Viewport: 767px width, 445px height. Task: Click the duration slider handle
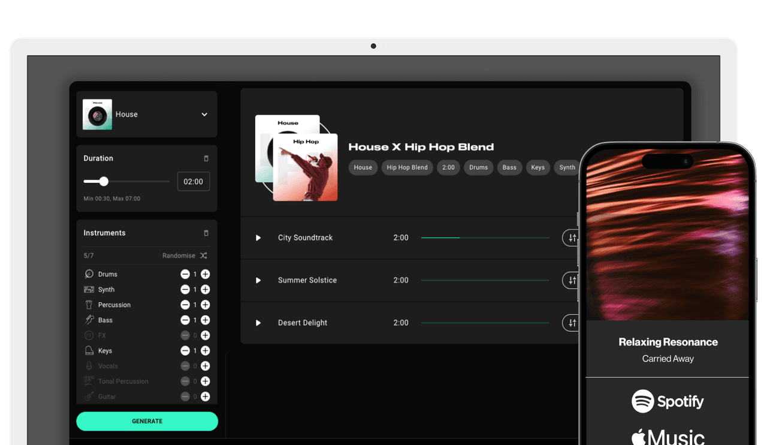[x=104, y=181]
